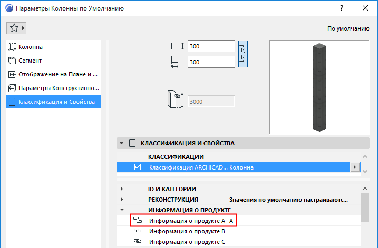Click the panel header document icon

pyautogui.click(x=132, y=143)
